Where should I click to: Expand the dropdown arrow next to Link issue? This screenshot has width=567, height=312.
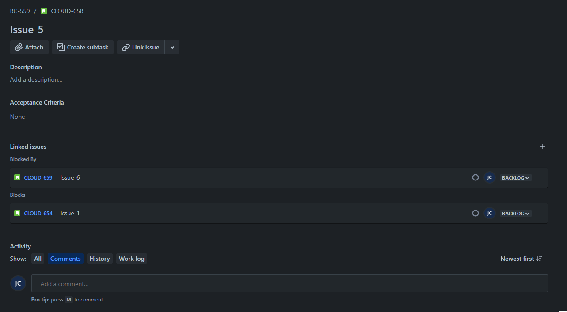click(172, 47)
